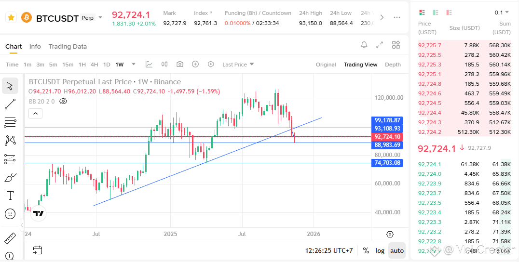
Task: Click ask price 92,724.2 in order book
Action: [x=430, y=132]
